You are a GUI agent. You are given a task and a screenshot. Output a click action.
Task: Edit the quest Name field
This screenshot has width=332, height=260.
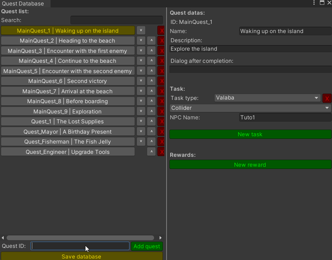(285, 31)
